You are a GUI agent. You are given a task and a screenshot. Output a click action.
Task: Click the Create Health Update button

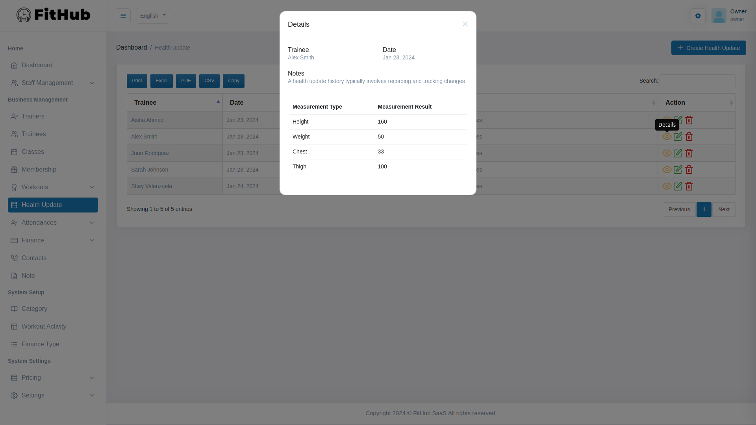pos(708,48)
